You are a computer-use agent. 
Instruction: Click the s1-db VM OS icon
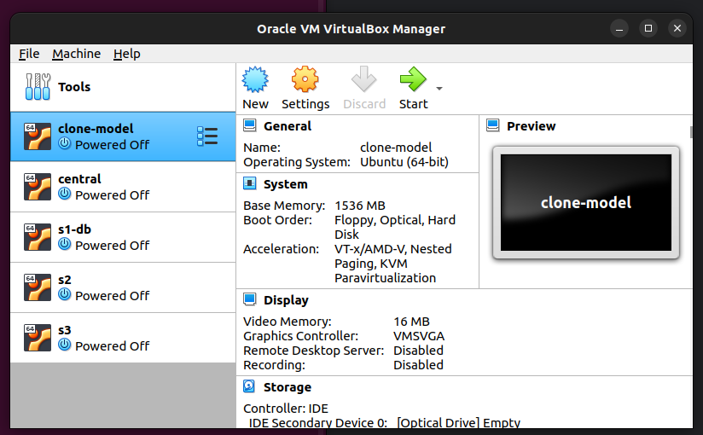[38, 237]
